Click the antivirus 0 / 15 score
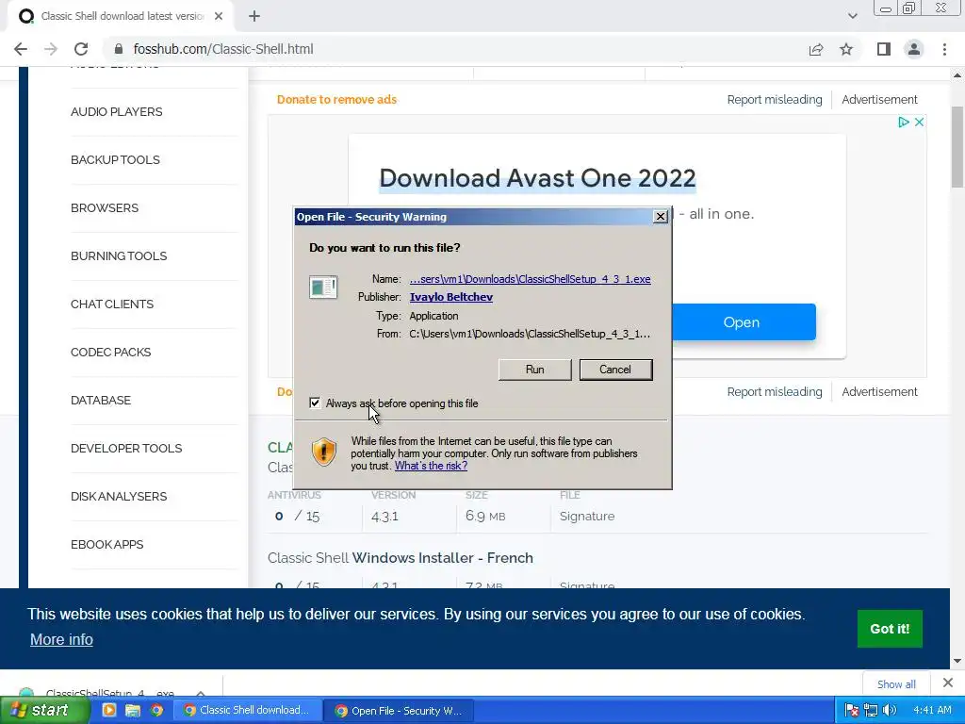This screenshot has height=724, width=965. [297, 517]
